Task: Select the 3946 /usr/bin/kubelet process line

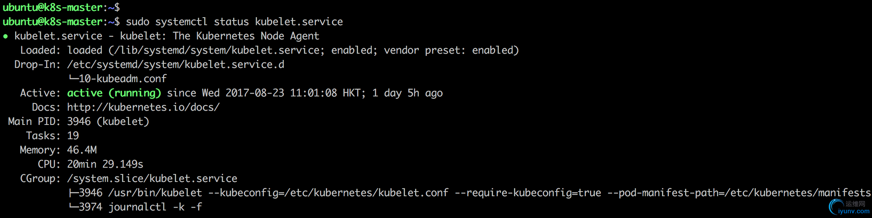Action: 470,193
